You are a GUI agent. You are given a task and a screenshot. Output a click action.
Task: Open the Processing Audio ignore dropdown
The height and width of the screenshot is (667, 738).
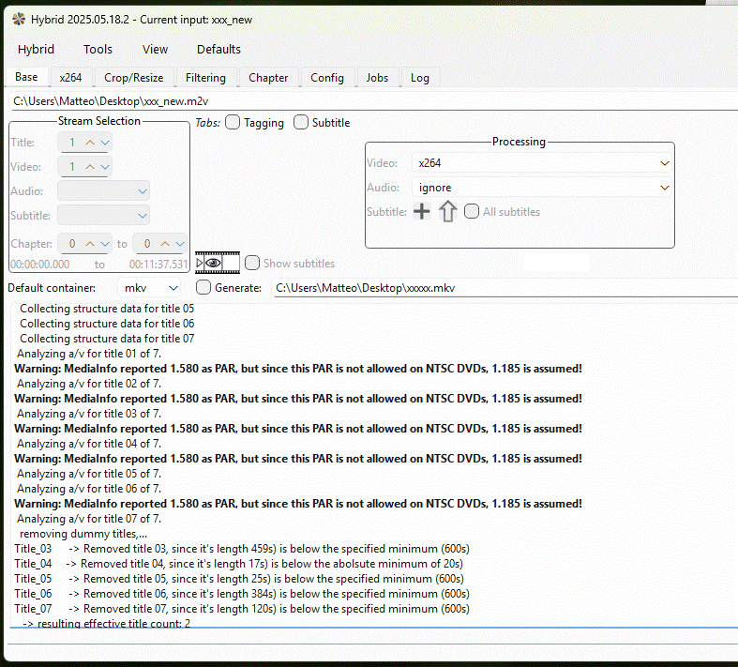click(x=543, y=188)
